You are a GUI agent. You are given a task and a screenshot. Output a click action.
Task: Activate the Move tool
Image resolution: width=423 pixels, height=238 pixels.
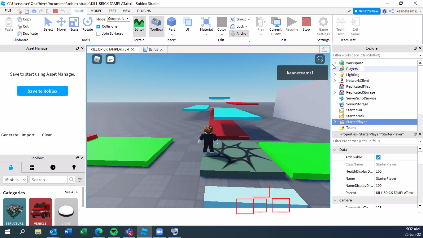61,24
